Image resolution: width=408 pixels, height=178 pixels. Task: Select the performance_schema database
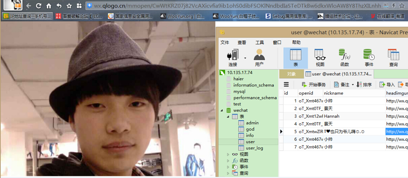[x=255, y=98]
